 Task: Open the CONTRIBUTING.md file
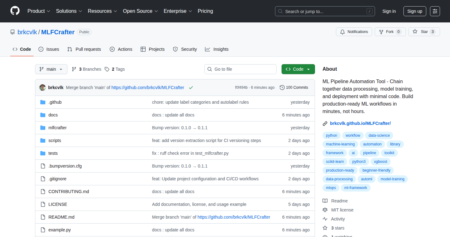[x=69, y=192]
